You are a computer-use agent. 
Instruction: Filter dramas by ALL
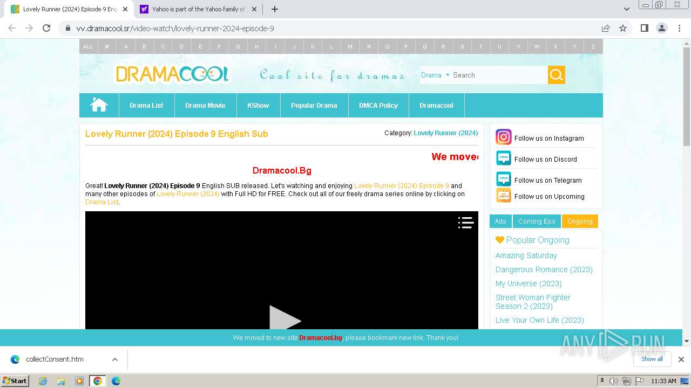88,46
